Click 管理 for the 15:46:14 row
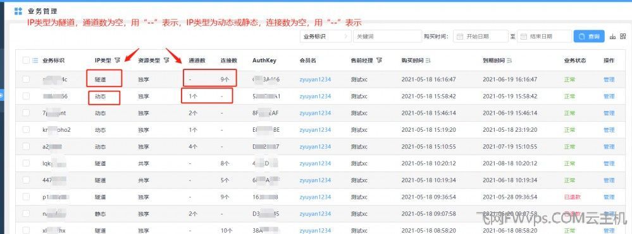632x234 pixels. pos(609,114)
